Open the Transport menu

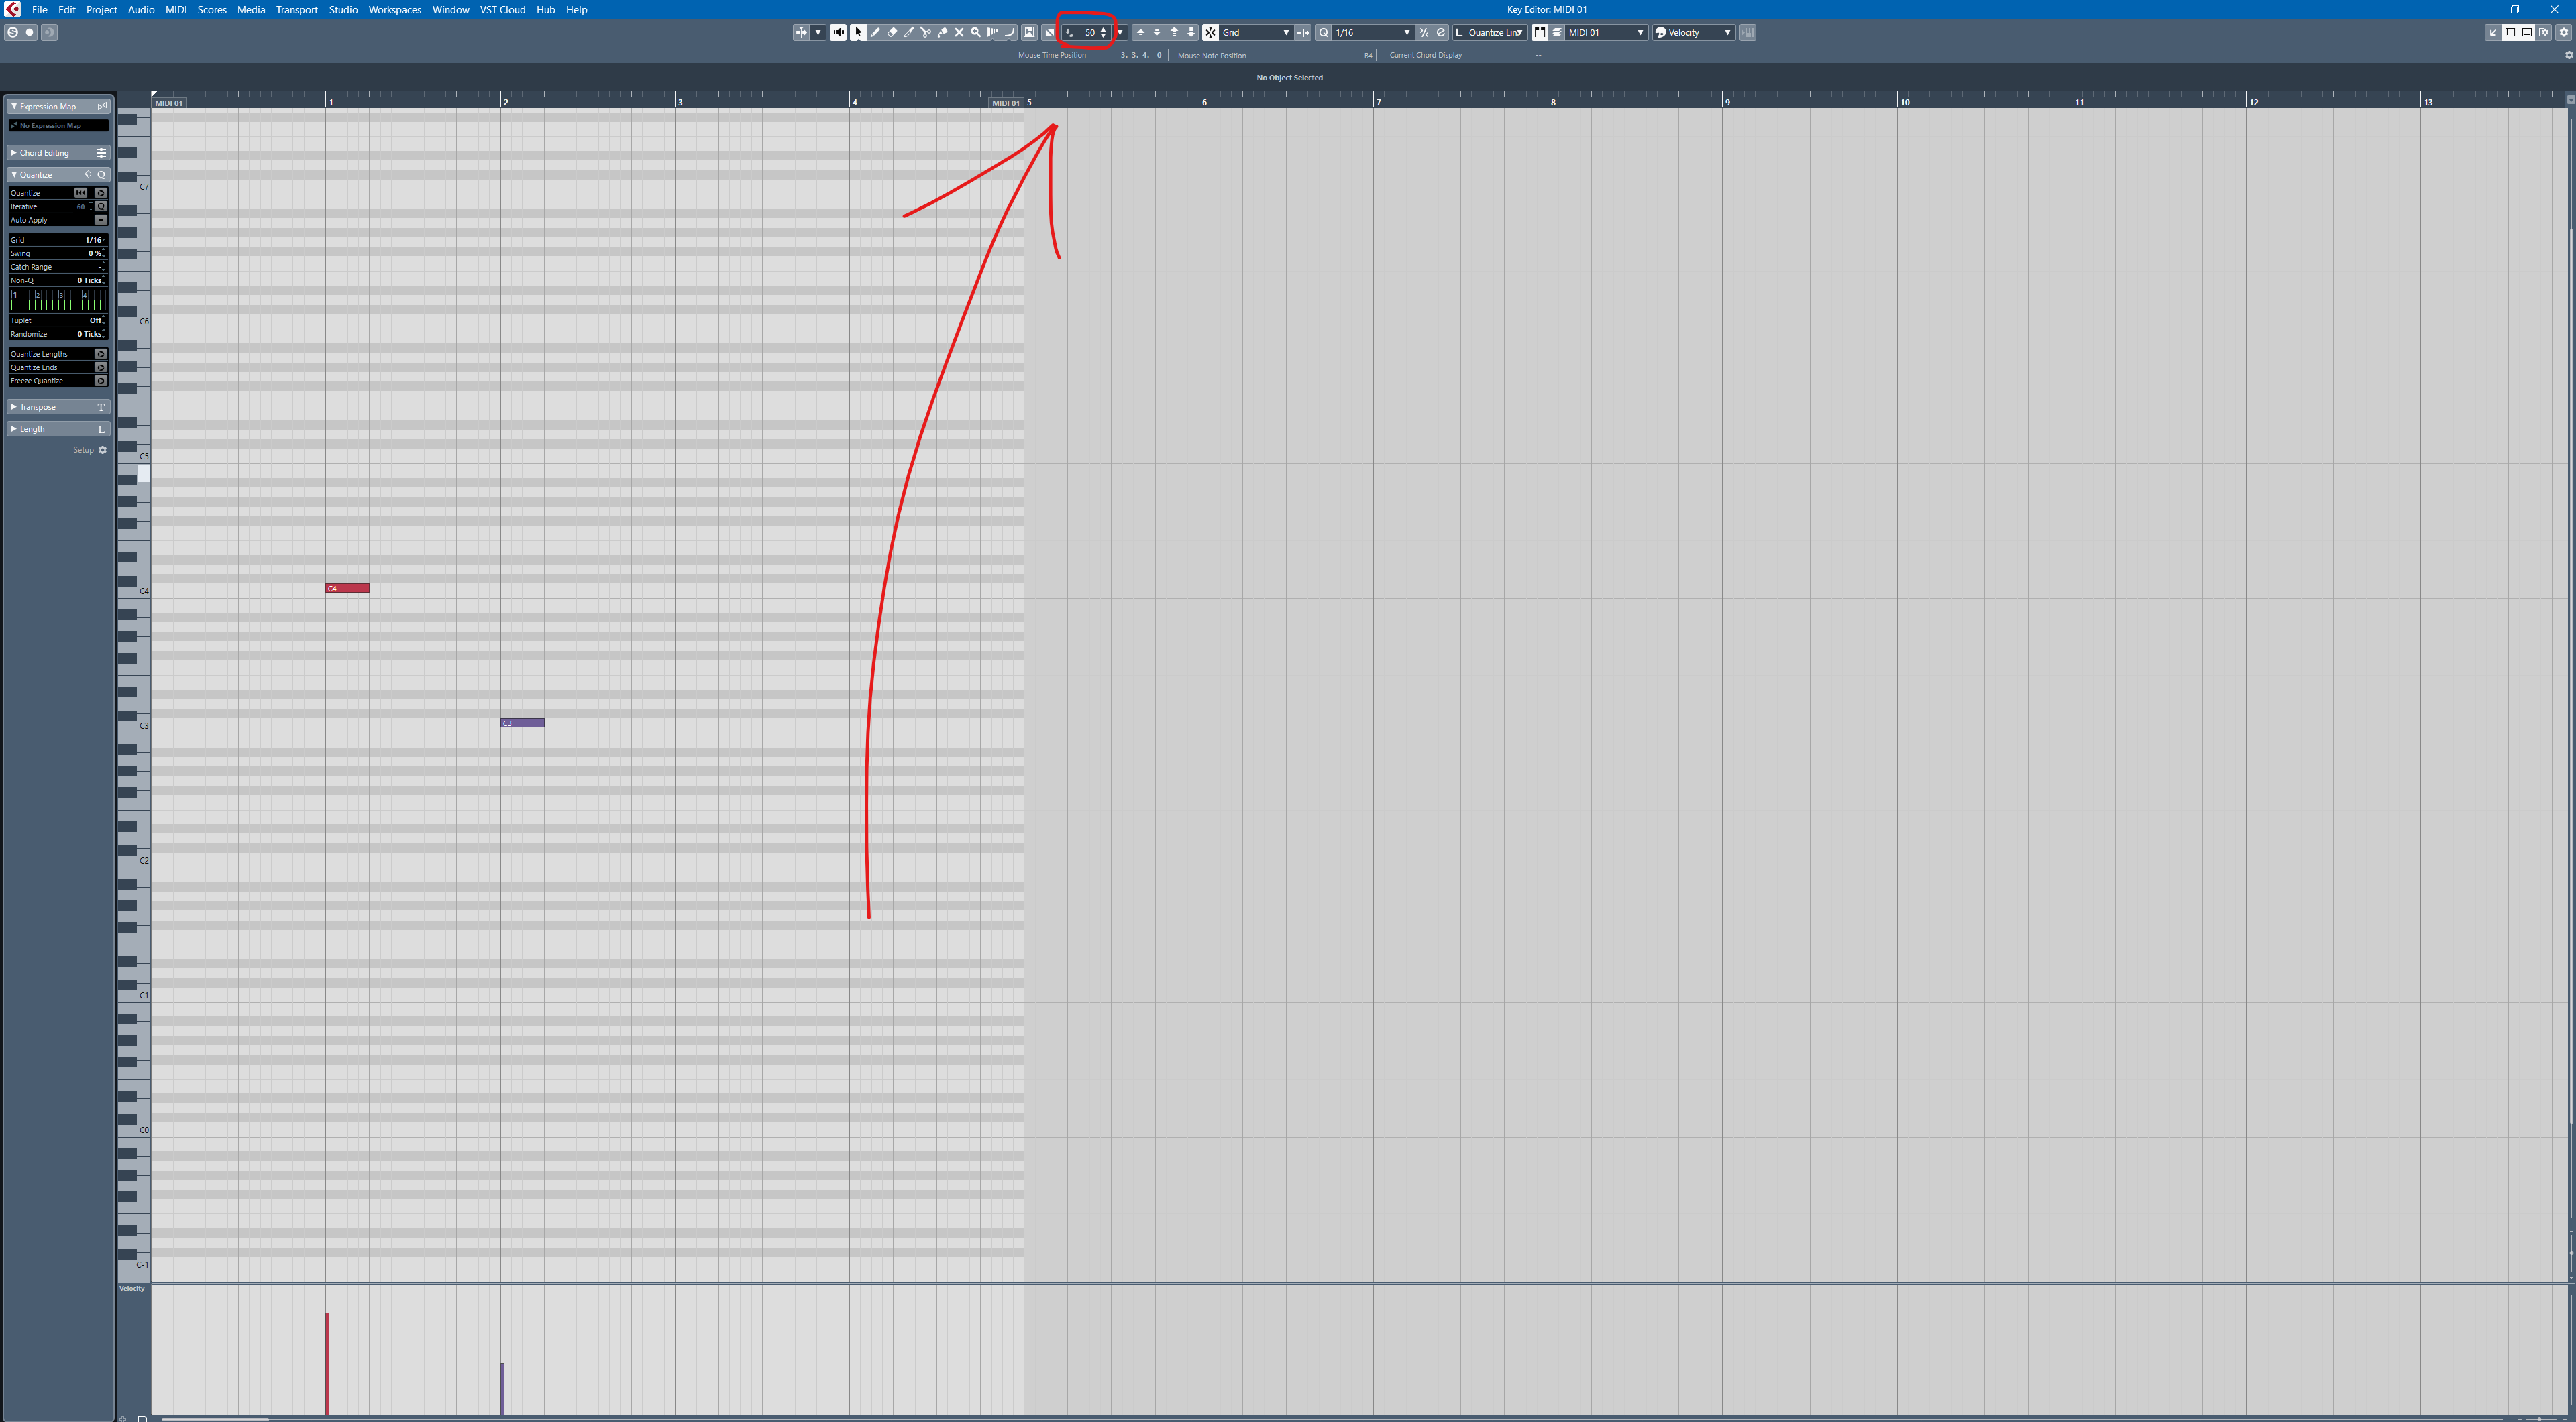[x=297, y=10]
